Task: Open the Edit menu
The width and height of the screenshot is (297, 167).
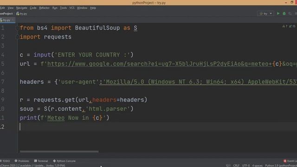Action: tap(2, 8)
